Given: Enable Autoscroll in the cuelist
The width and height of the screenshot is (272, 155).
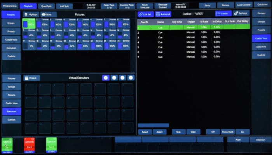Looking at the screenshot, I should tap(163, 14).
